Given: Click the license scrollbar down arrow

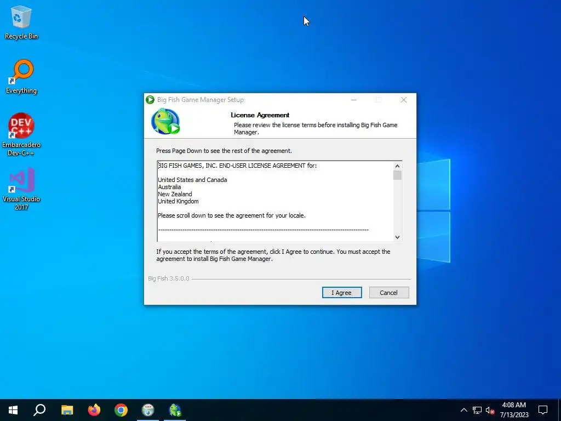Looking at the screenshot, I should (397, 237).
